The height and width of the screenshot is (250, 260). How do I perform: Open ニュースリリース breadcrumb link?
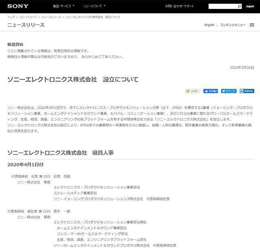click(x=51, y=17)
